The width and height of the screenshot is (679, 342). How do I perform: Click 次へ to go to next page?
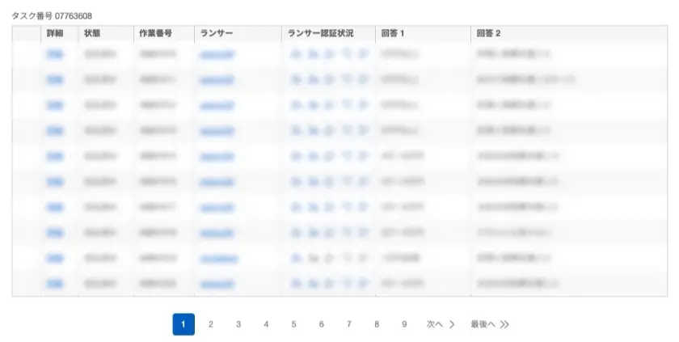click(441, 324)
